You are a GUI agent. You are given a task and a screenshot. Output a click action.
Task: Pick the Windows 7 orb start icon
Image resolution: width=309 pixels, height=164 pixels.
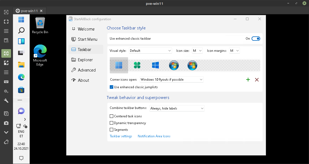click(x=174, y=65)
